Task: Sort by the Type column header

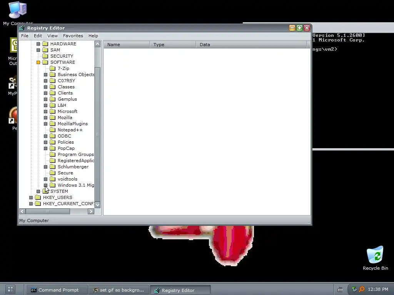Action: 173,45
